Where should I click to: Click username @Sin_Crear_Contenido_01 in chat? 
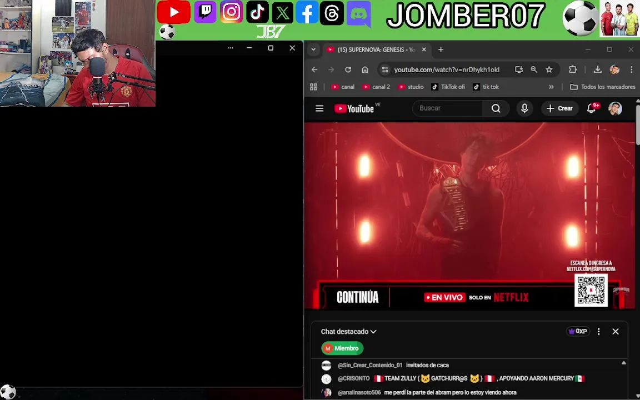[370, 366]
